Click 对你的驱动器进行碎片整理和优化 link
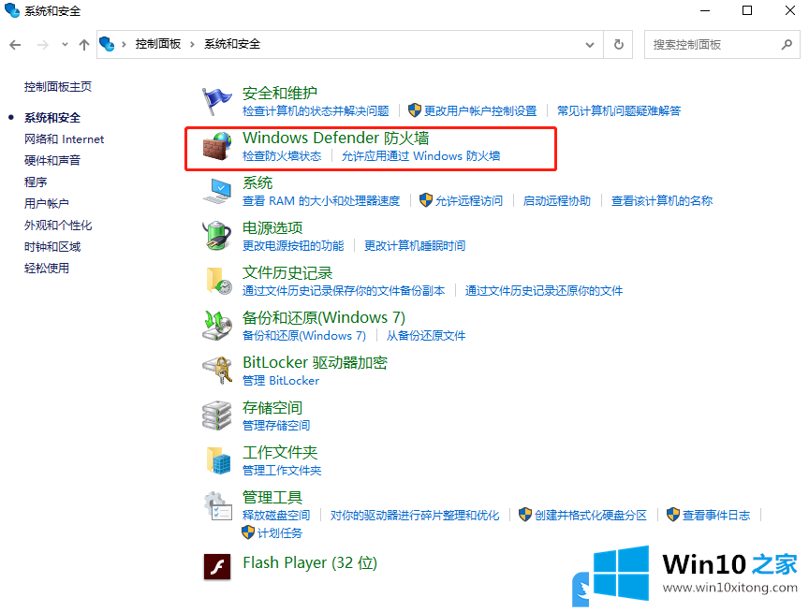 415,515
